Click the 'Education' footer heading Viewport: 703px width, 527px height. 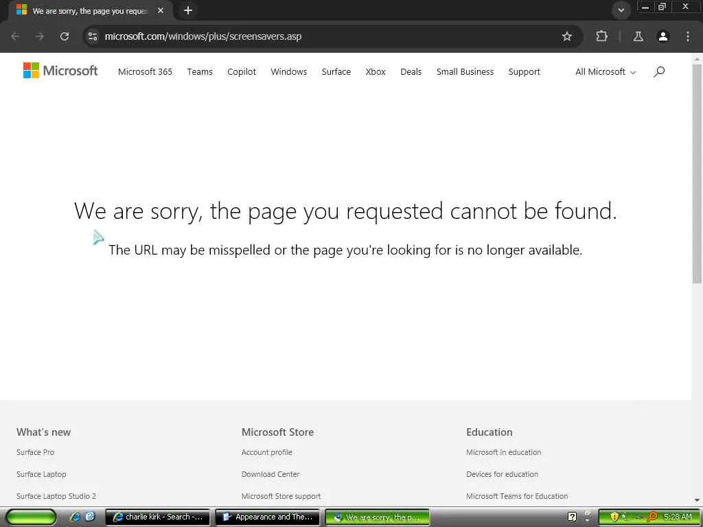click(x=489, y=432)
